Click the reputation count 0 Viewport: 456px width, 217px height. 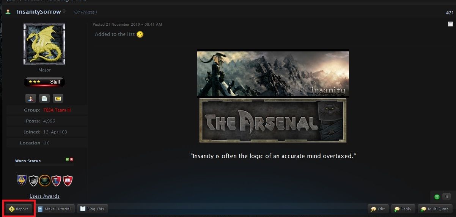pyautogui.click(x=447, y=197)
